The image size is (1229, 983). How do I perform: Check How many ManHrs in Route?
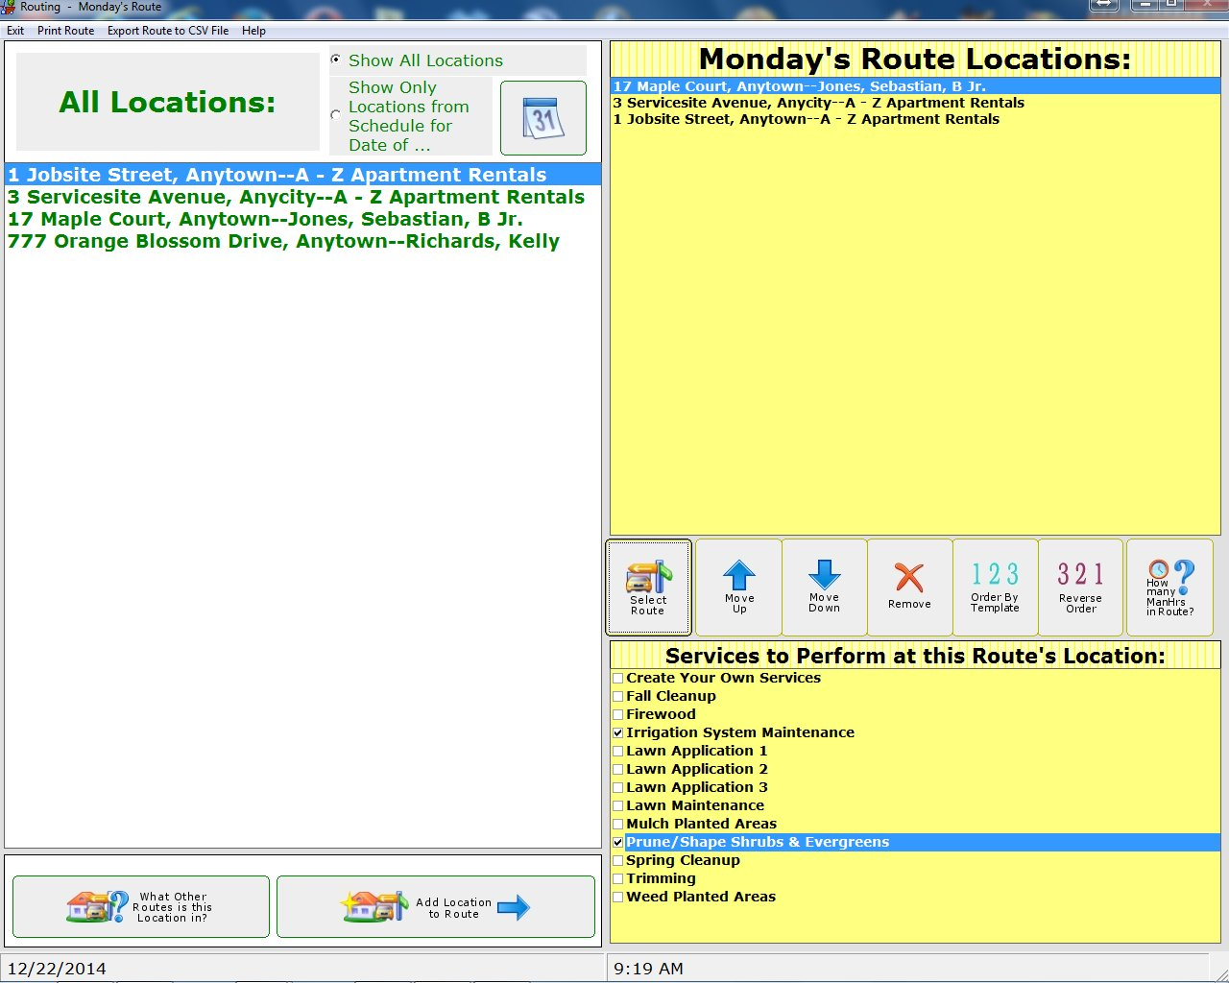pyautogui.click(x=1169, y=586)
